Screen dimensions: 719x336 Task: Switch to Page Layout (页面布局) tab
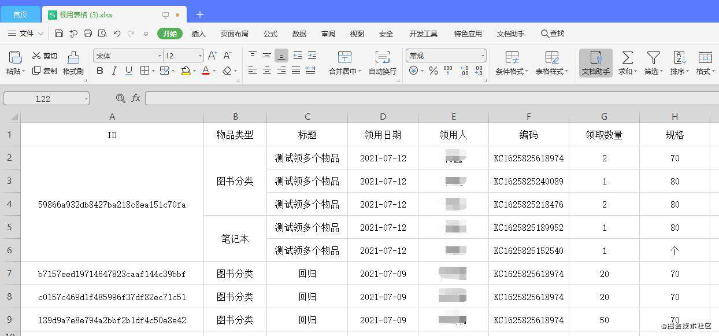(x=234, y=34)
